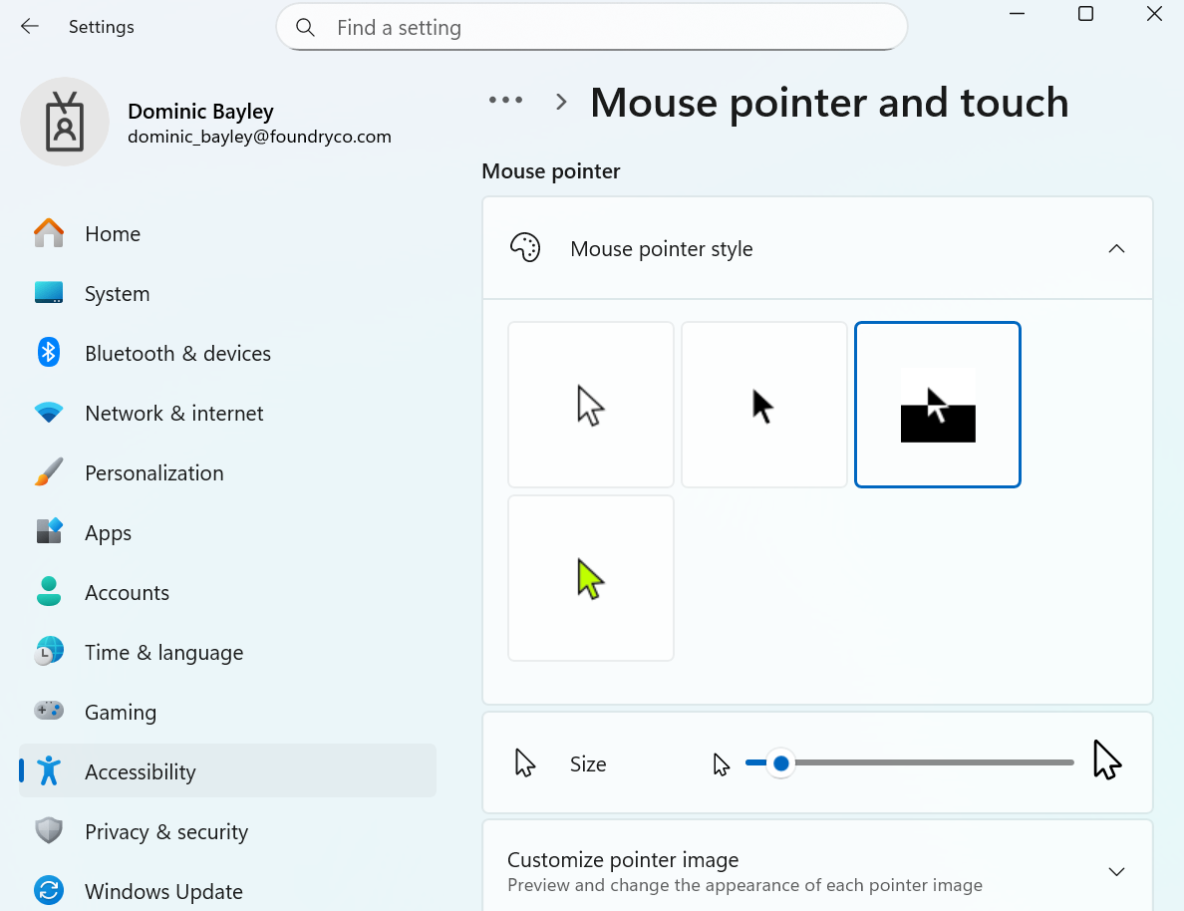Screen dimensions: 1184x911
Task: Expand Customize pointer image section
Action: coord(1116,871)
